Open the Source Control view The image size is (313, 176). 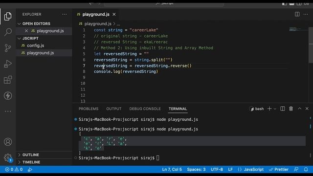pos(8,48)
